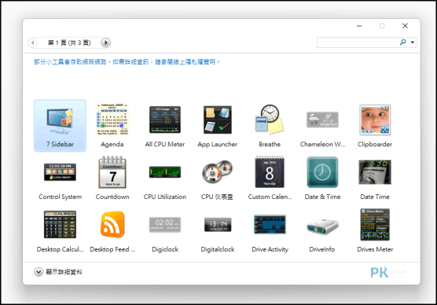Select the Control System gadget
This screenshot has width=437, height=305.
tap(60, 172)
